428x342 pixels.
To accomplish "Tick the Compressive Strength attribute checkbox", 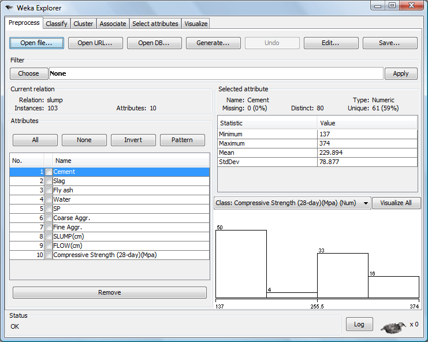I will [x=49, y=255].
